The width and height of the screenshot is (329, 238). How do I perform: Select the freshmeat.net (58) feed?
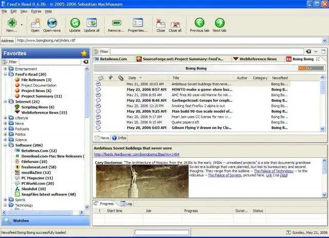(x=39, y=167)
